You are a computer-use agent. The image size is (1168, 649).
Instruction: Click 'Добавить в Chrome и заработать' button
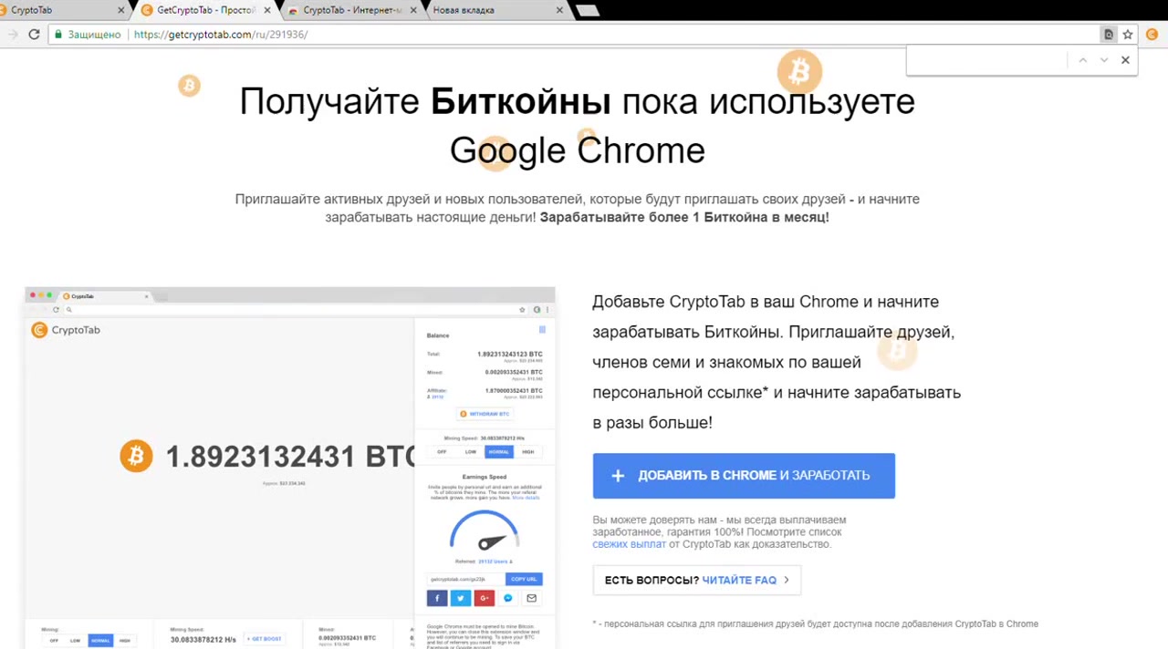(743, 476)
